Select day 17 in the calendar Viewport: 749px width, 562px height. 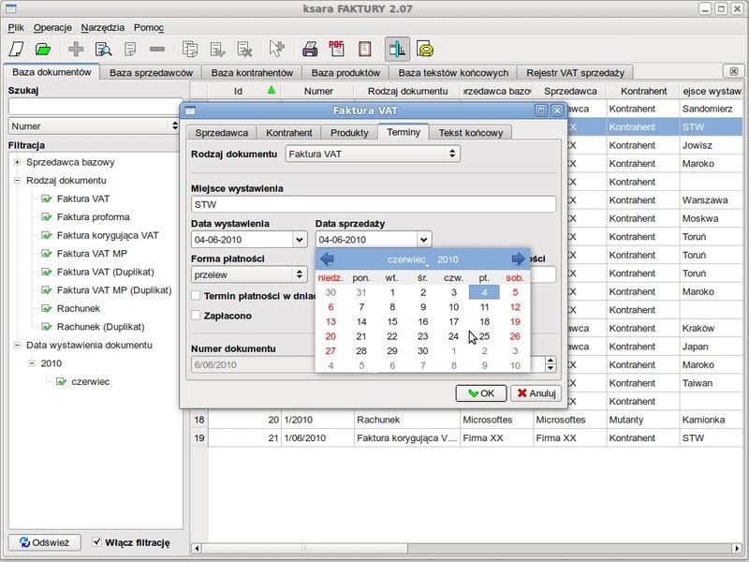point(453,321)
